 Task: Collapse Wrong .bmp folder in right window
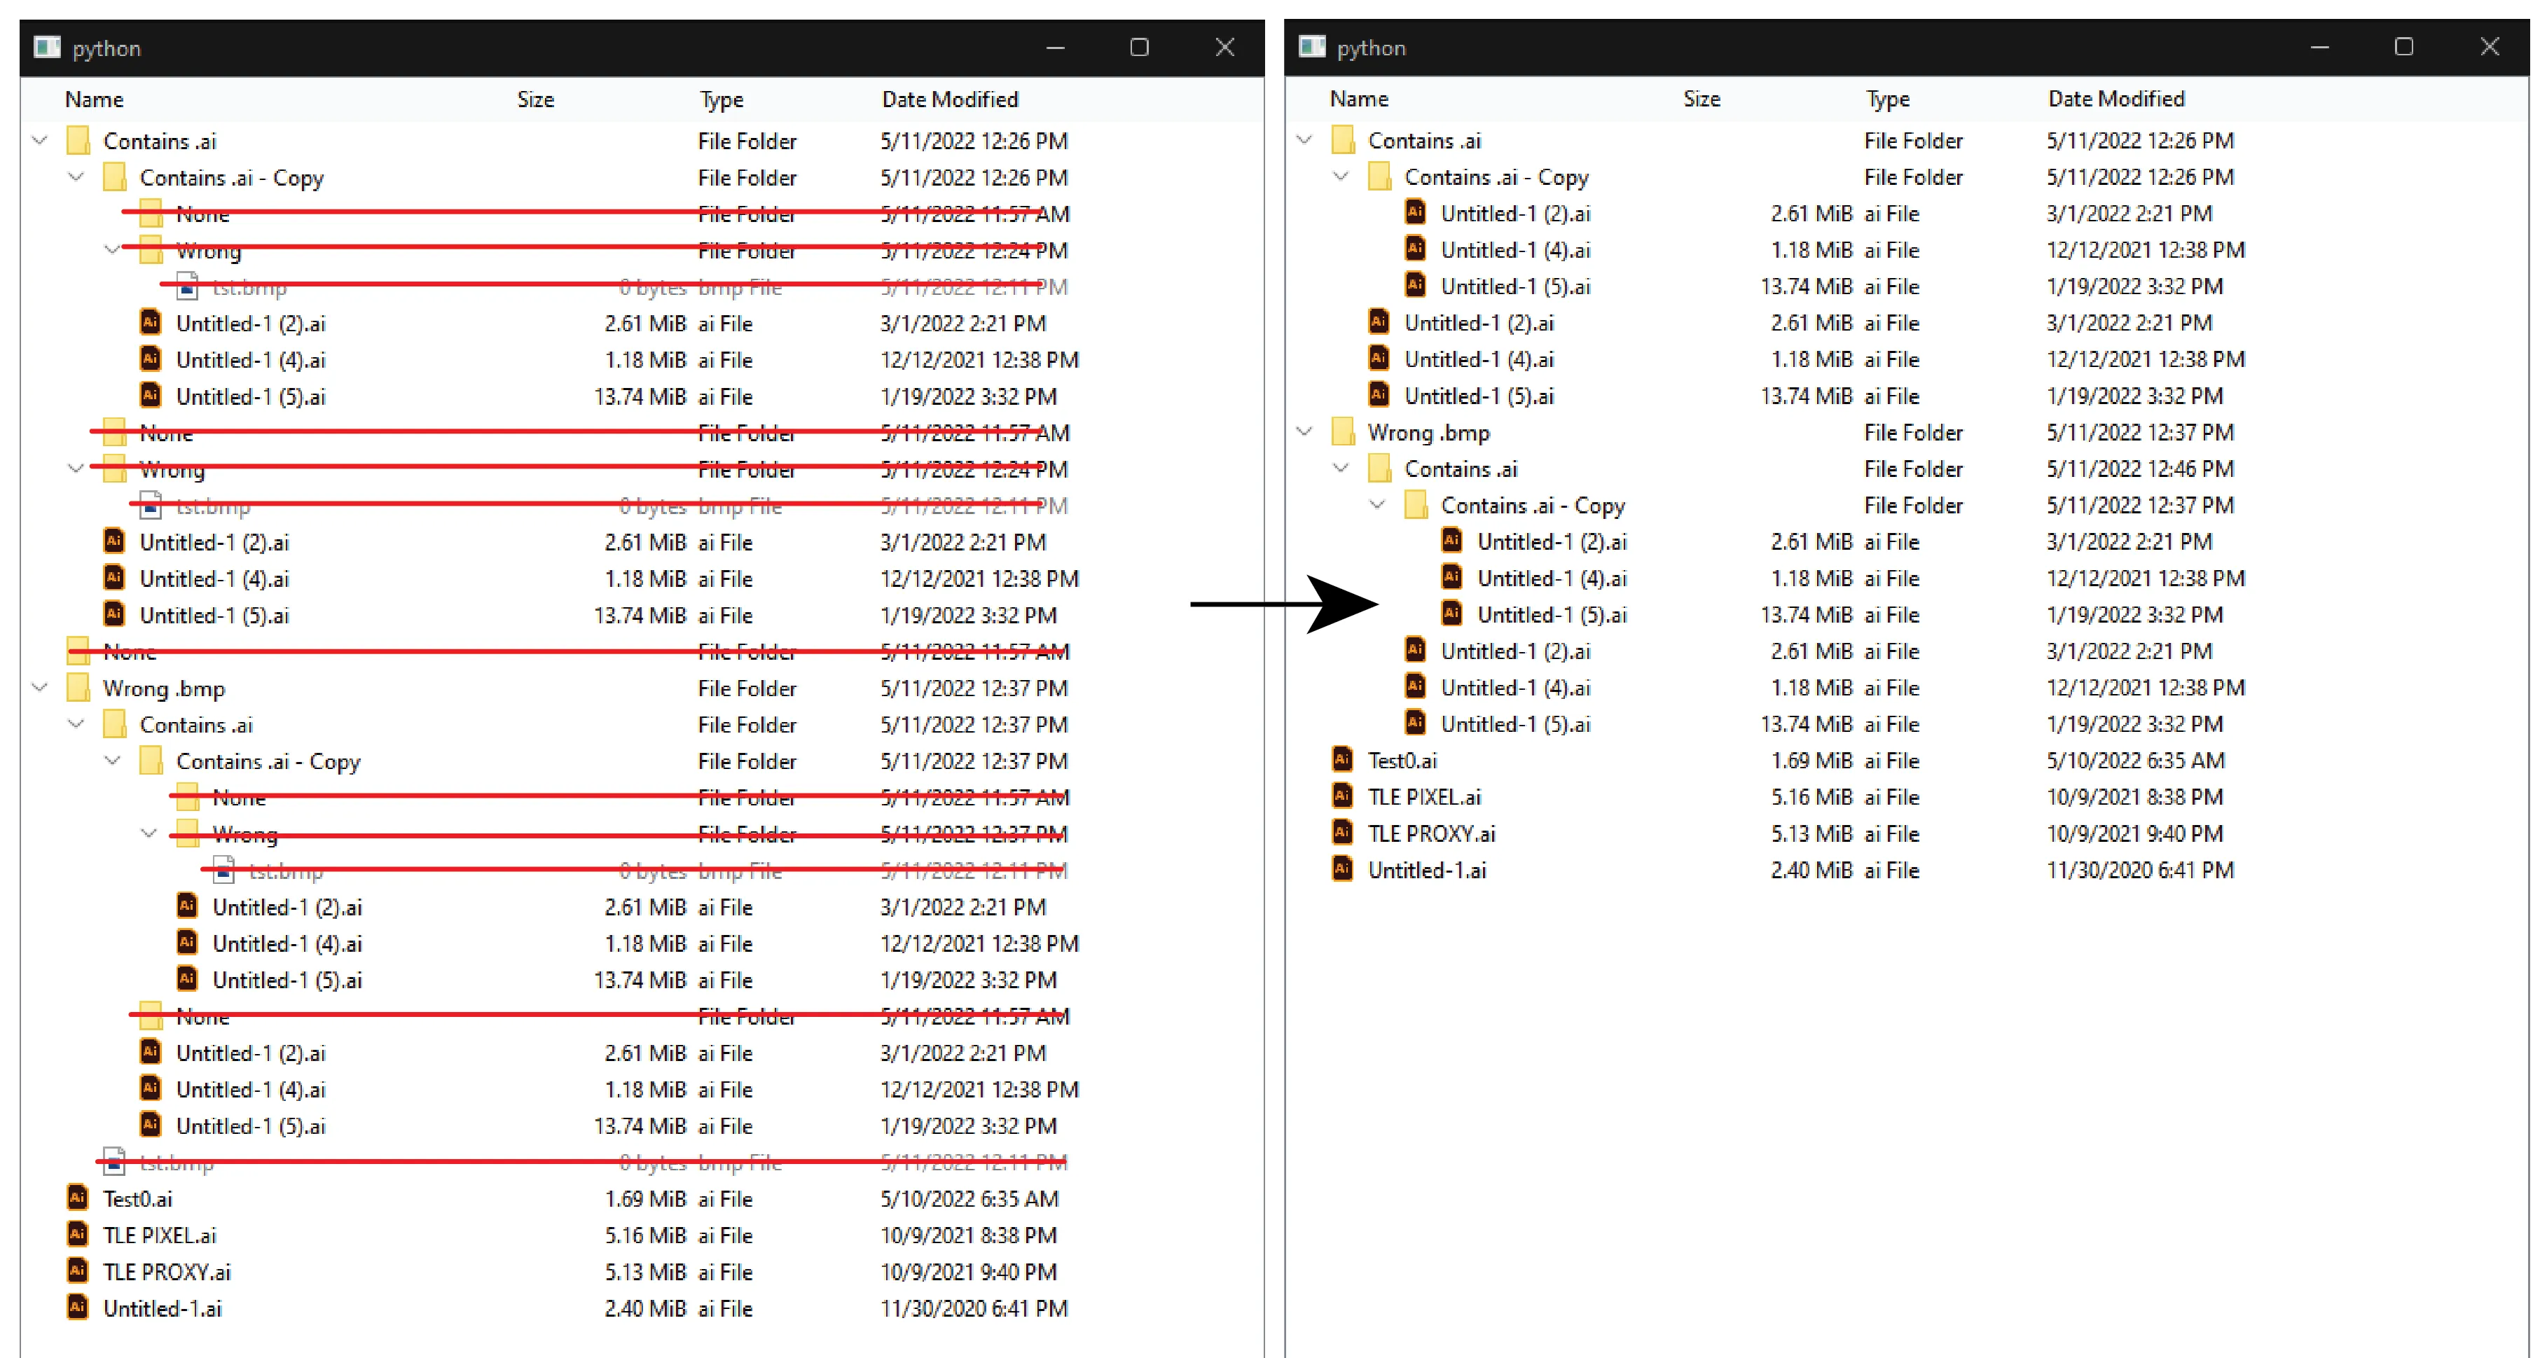[x=1304, y=432]
